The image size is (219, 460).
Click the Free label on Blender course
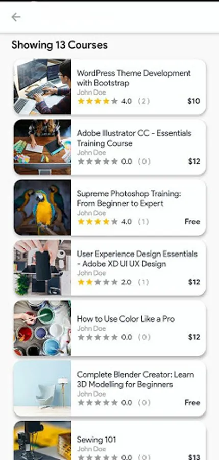[192, 403]
